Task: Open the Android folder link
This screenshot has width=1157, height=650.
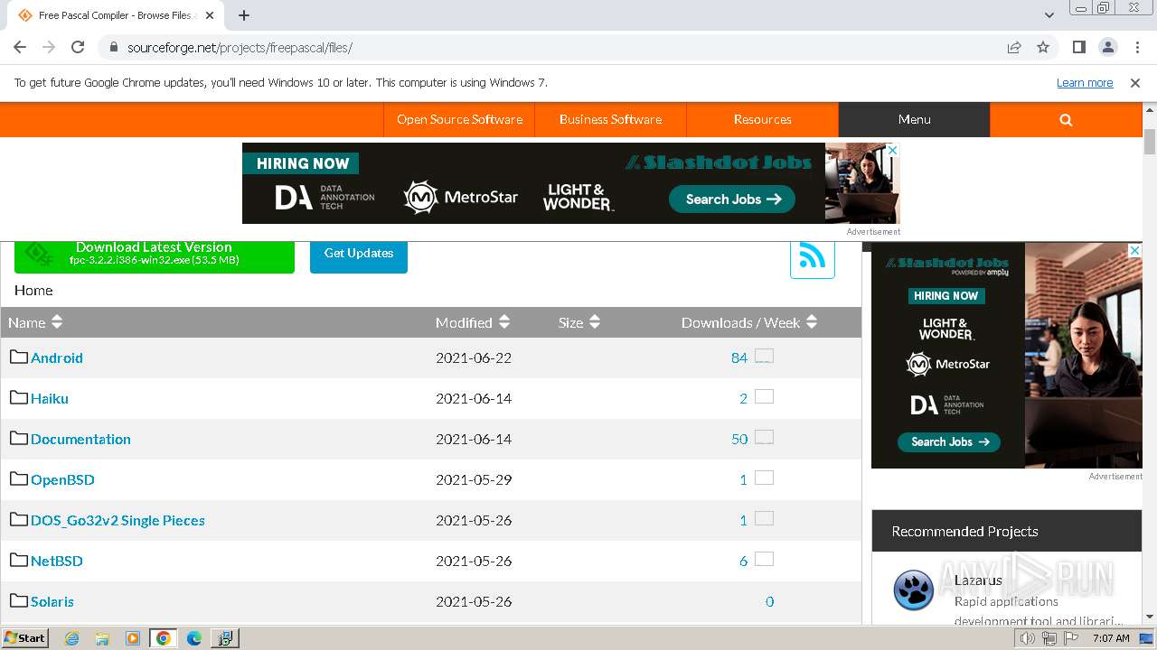Action: point(57,357)
